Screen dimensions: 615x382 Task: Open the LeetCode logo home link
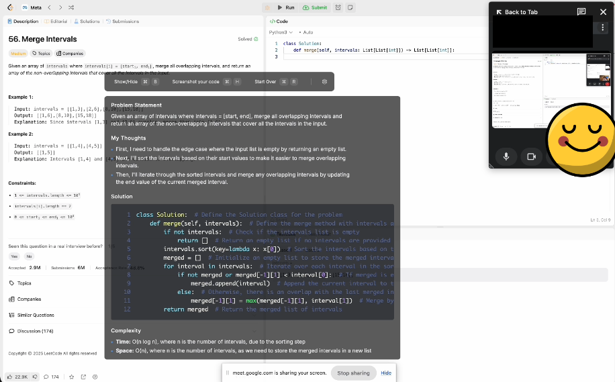point(11,7)
